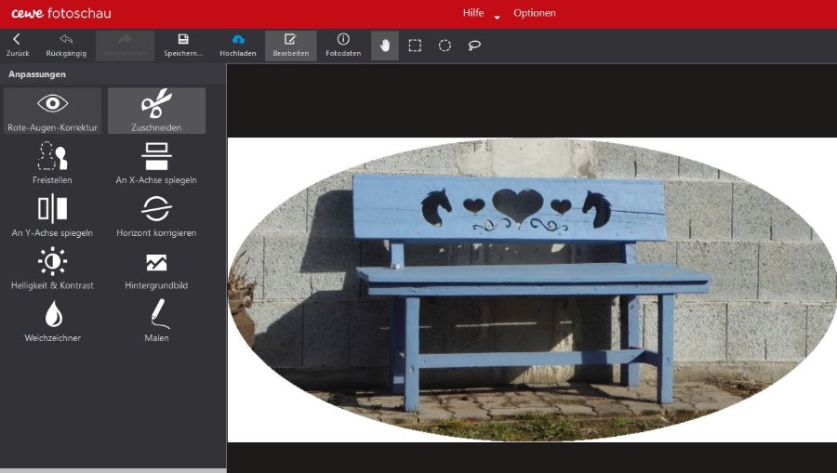Image resolution: width=837 pixels, height=473 pixels.
Task: Select the Weichzeichner blur tool
Action: point(52,322)
